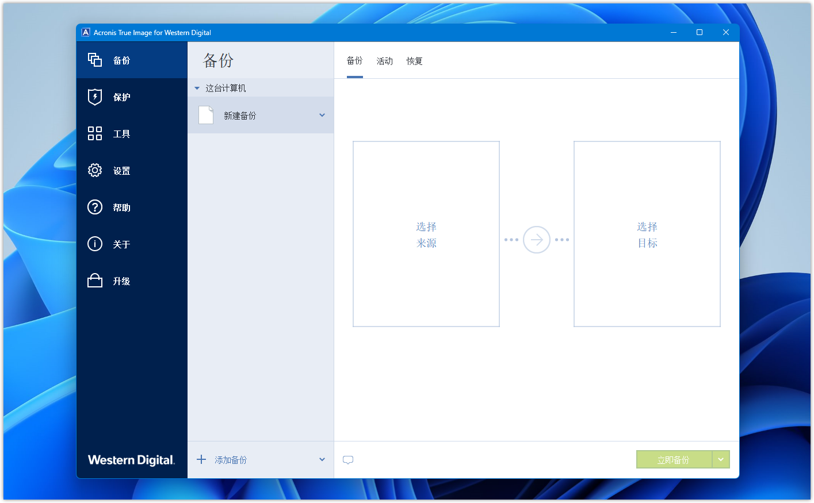Open the 备份 (Backup) sidebar icon
Screen dimensions: 814x503
point(95,60)
